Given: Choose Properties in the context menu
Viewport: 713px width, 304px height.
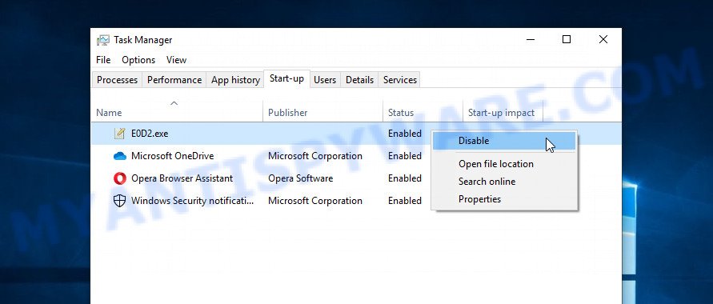Looking at the screenshot, I should tap(504, 199).
